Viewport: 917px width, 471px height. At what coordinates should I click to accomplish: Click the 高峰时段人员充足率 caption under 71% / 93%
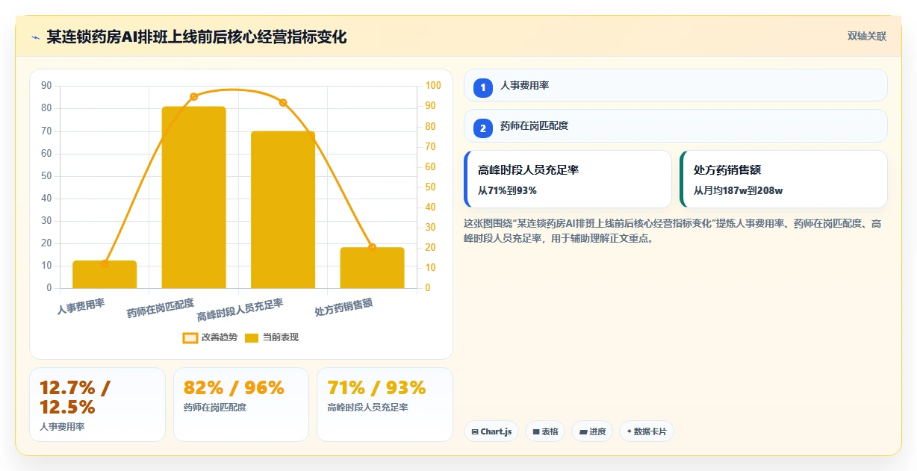click(x=367, y=408)
